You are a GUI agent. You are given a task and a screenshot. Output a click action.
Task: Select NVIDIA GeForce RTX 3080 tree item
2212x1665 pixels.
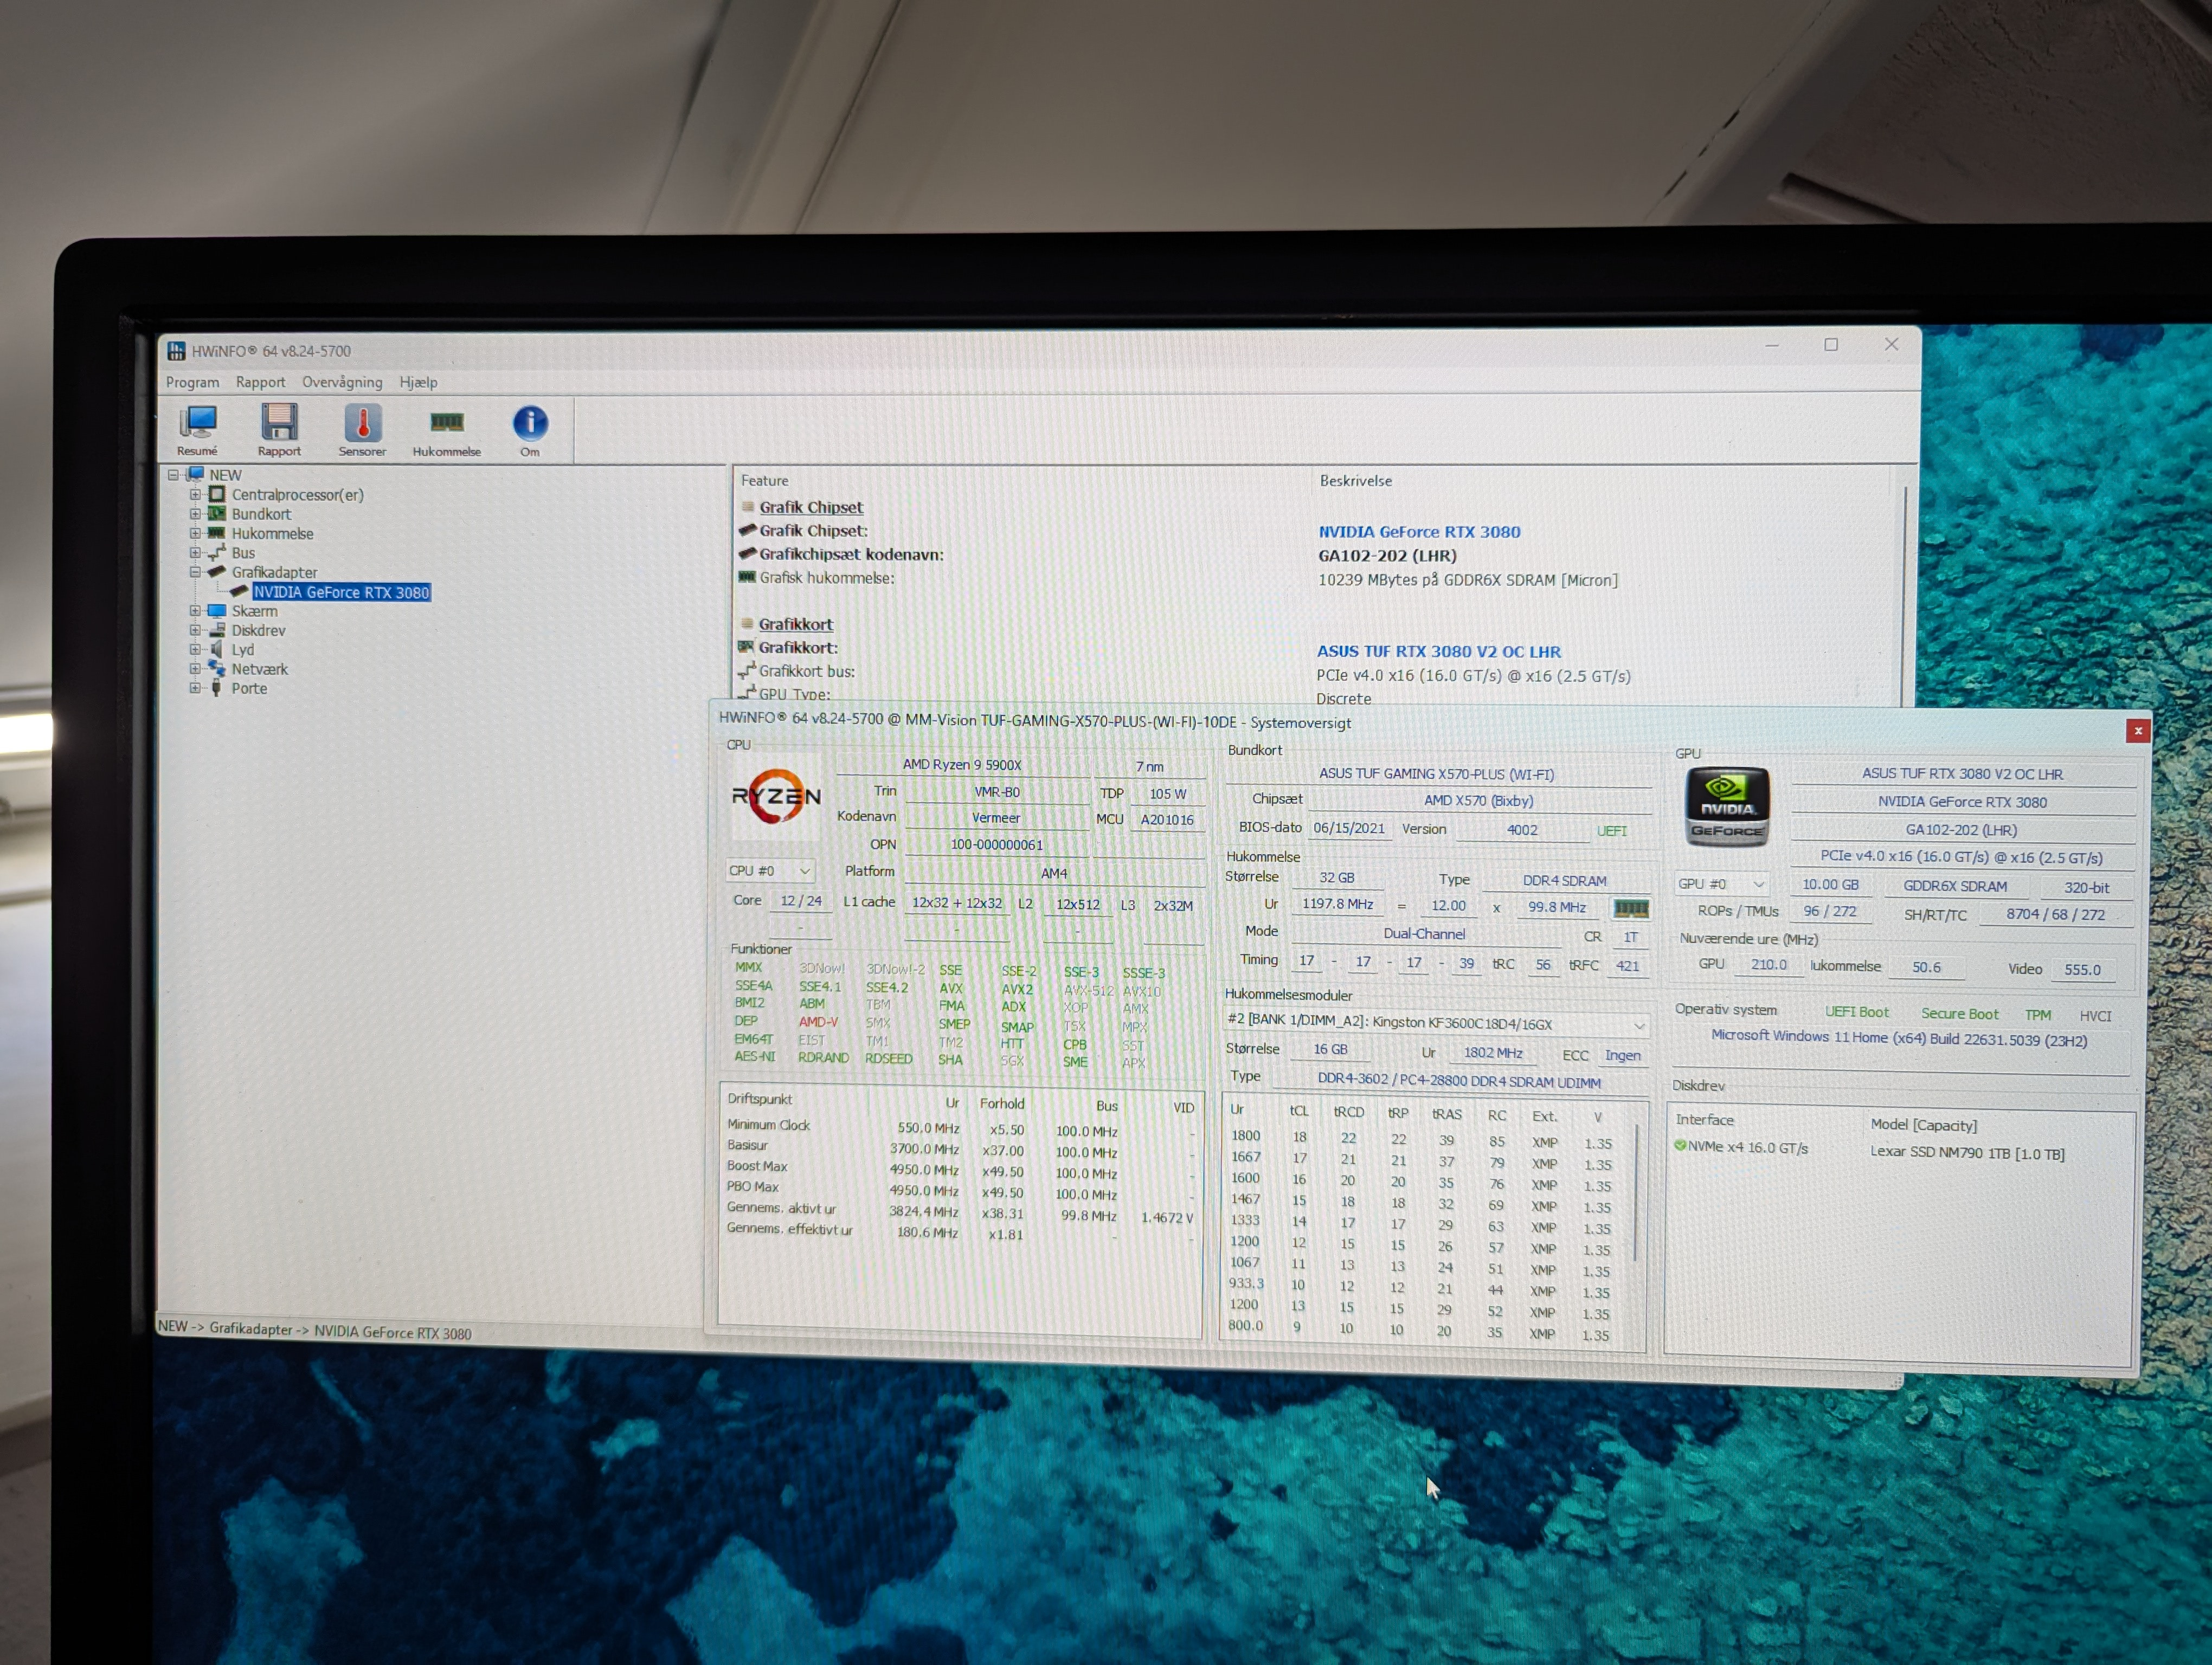pos(341,592)
